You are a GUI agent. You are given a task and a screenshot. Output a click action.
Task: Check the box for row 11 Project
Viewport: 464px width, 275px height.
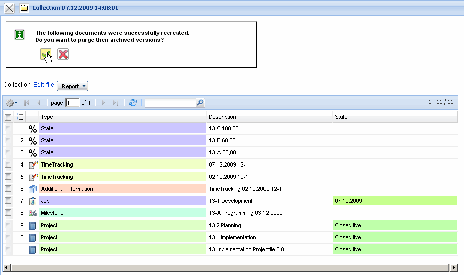click(8, 249)
